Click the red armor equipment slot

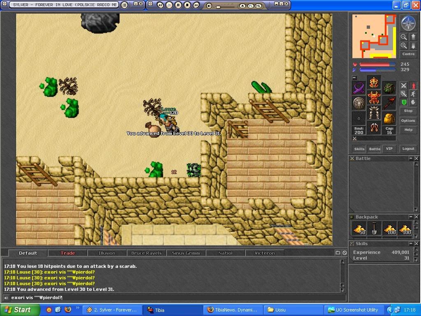(374, 98)
